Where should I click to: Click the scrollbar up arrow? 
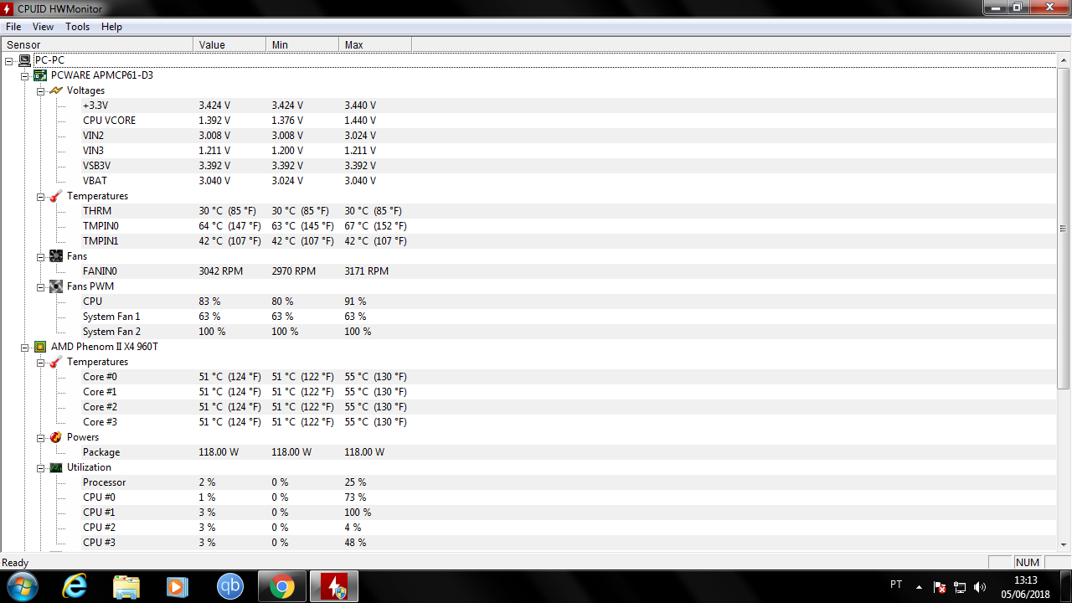coord(1064,60)
